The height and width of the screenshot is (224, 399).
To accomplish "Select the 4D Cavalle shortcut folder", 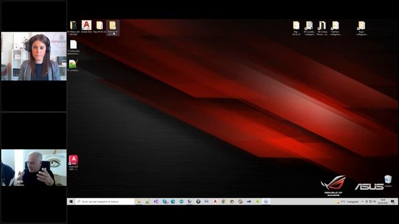I will tap(309, 28).
